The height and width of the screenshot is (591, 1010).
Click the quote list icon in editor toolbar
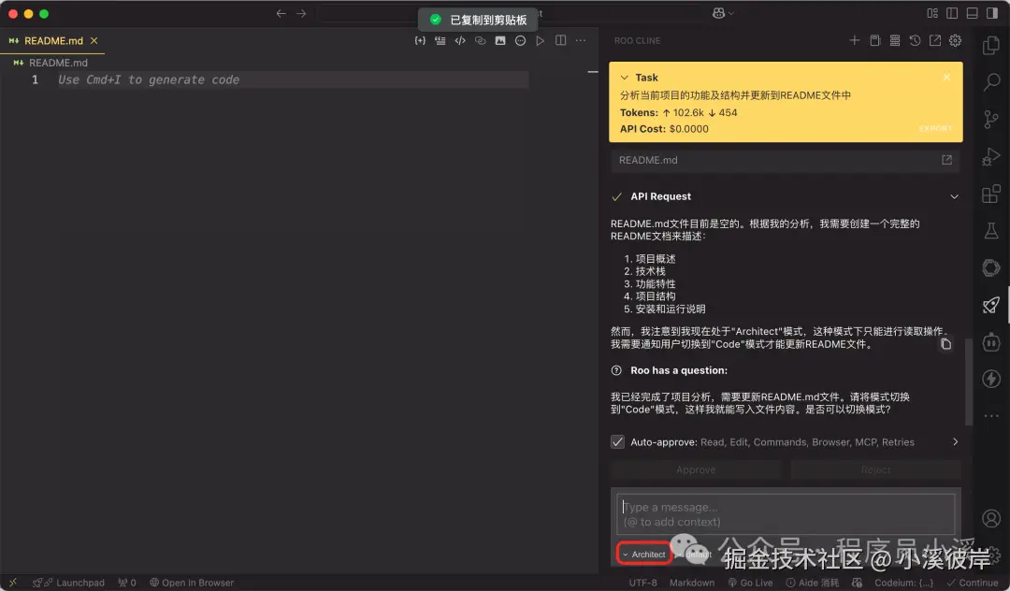[440, 40]
